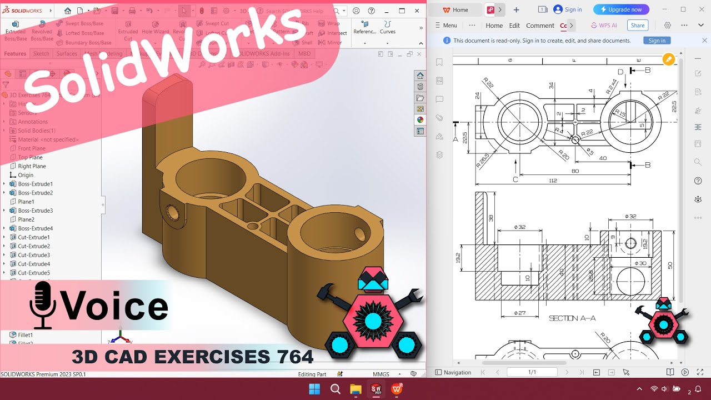Add a new WPS tab with plus
The width and height of the screenshot is (711, 400).
coord(516,9)
